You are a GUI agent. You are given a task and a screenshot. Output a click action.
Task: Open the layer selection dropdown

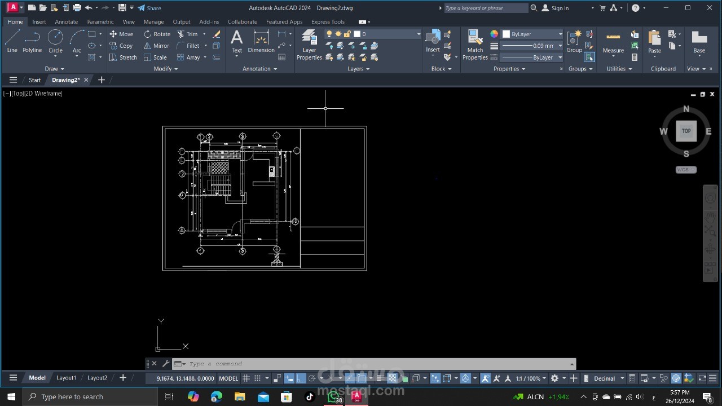[x=419, y=34]
